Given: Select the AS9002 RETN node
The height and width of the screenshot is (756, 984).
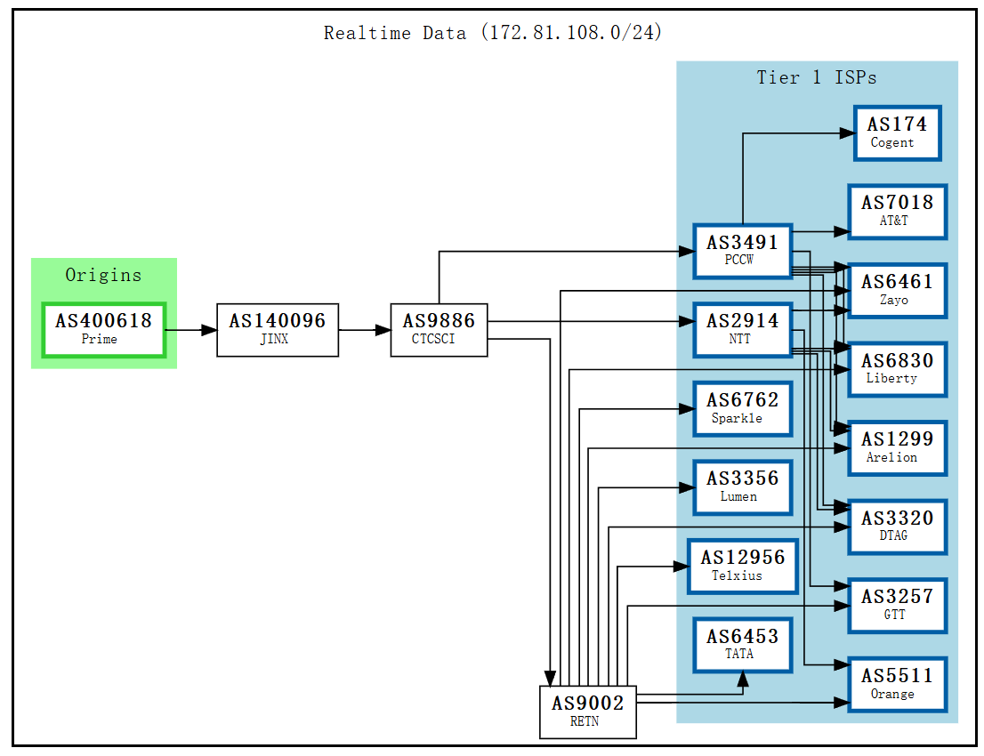Looking at the screenshot, I should 587,712.
